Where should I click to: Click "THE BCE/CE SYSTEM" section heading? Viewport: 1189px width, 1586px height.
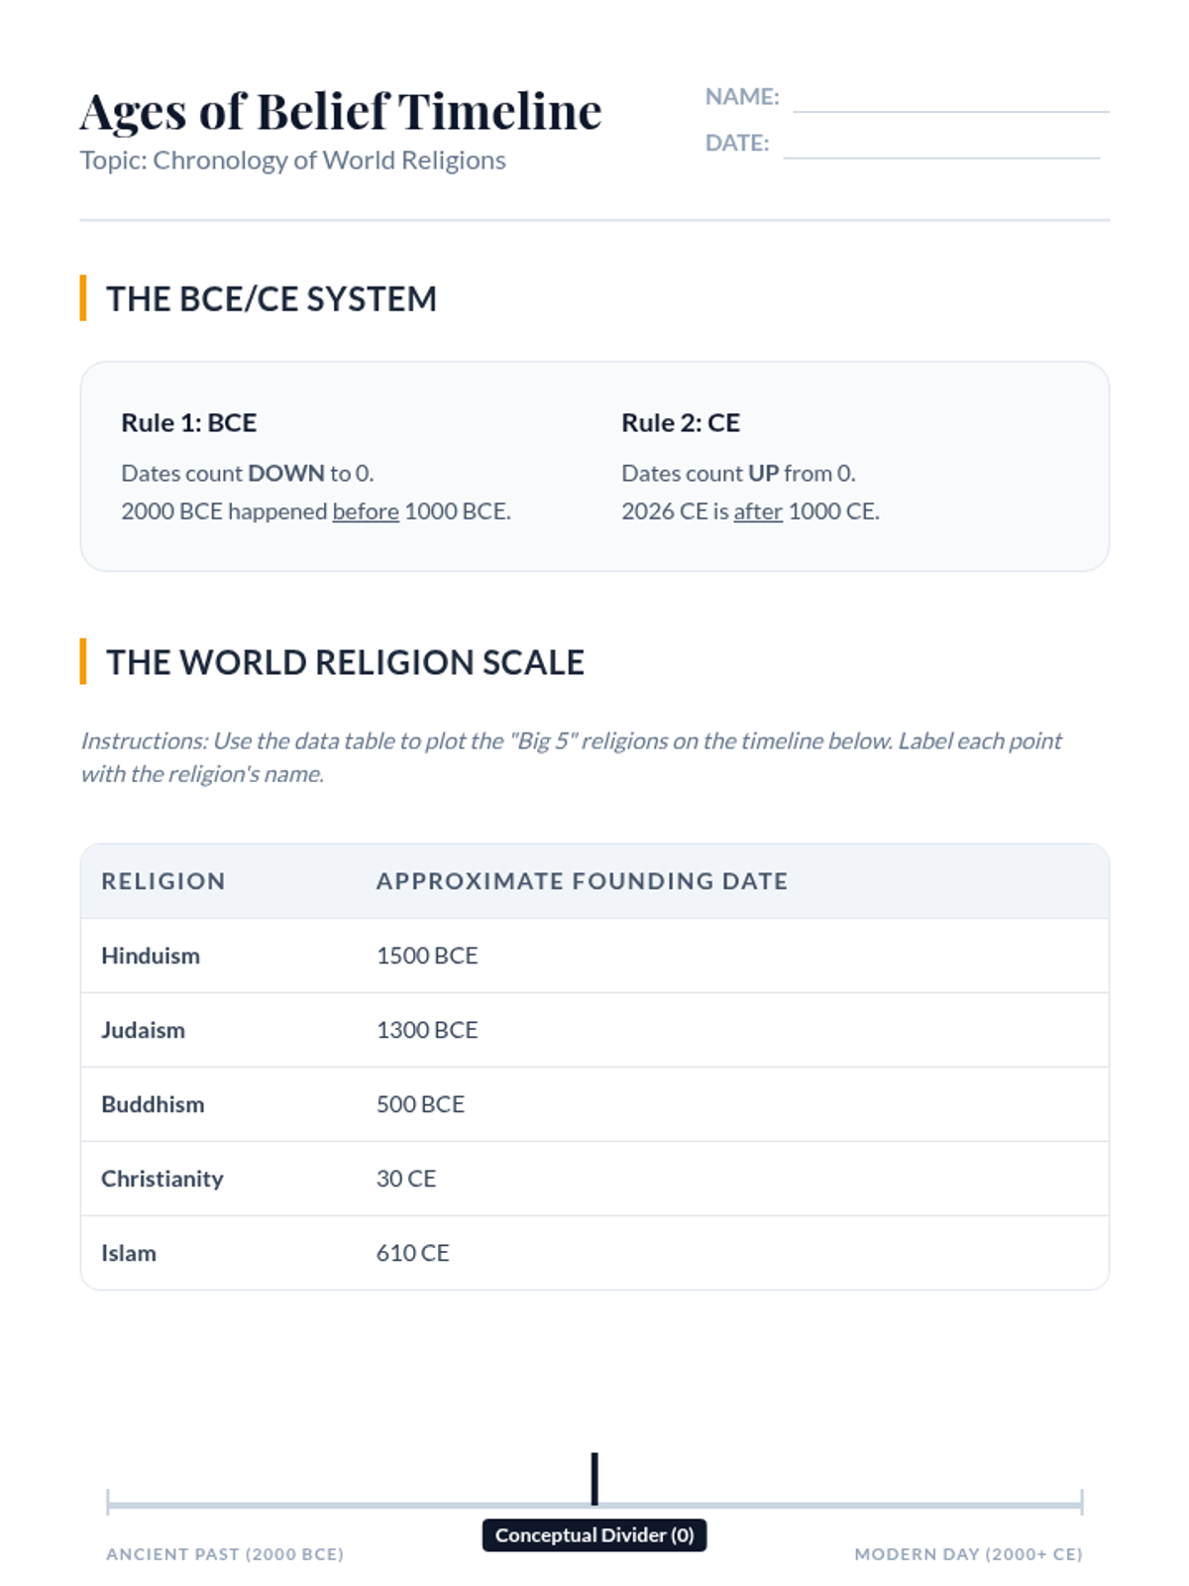coord(271,298)
